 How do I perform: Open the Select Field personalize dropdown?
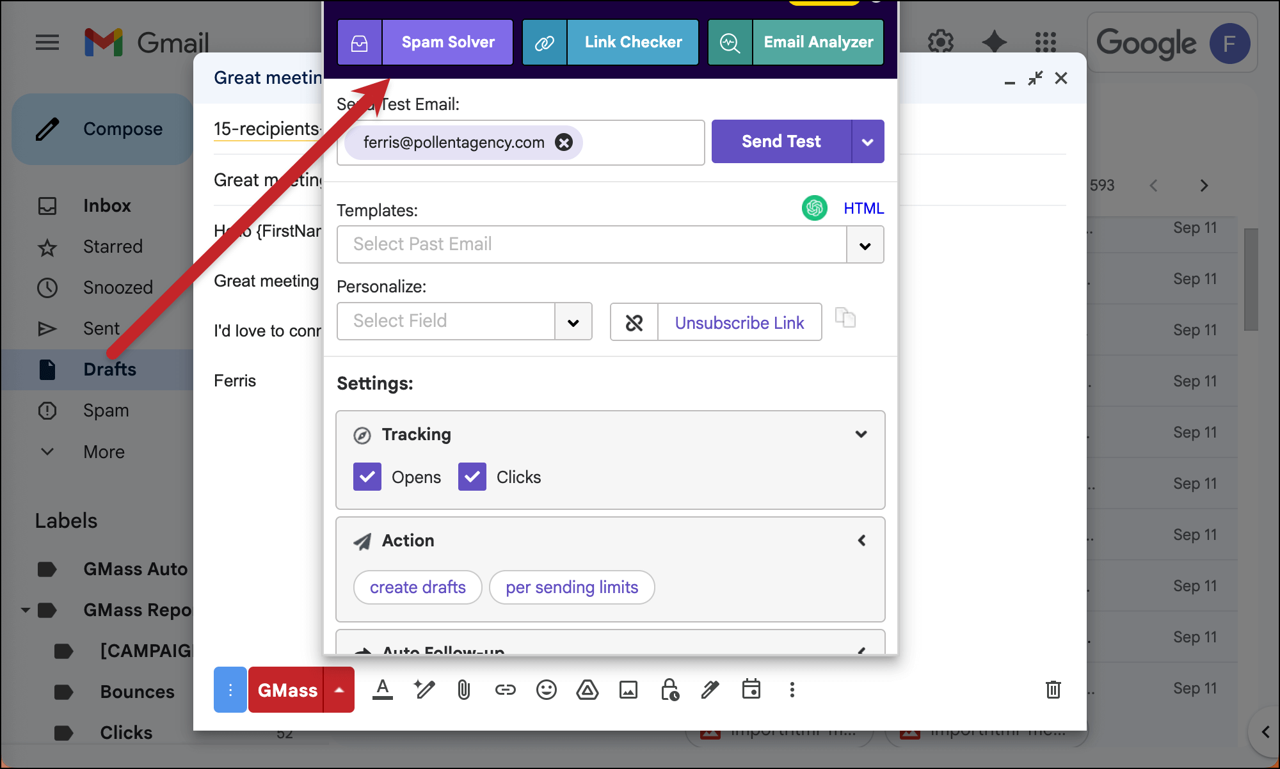(573, 322)
